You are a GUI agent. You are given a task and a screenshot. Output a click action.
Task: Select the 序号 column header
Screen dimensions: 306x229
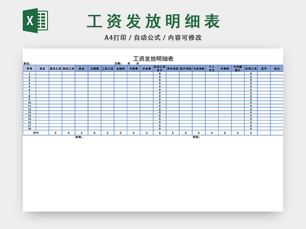tap(30, 69)
